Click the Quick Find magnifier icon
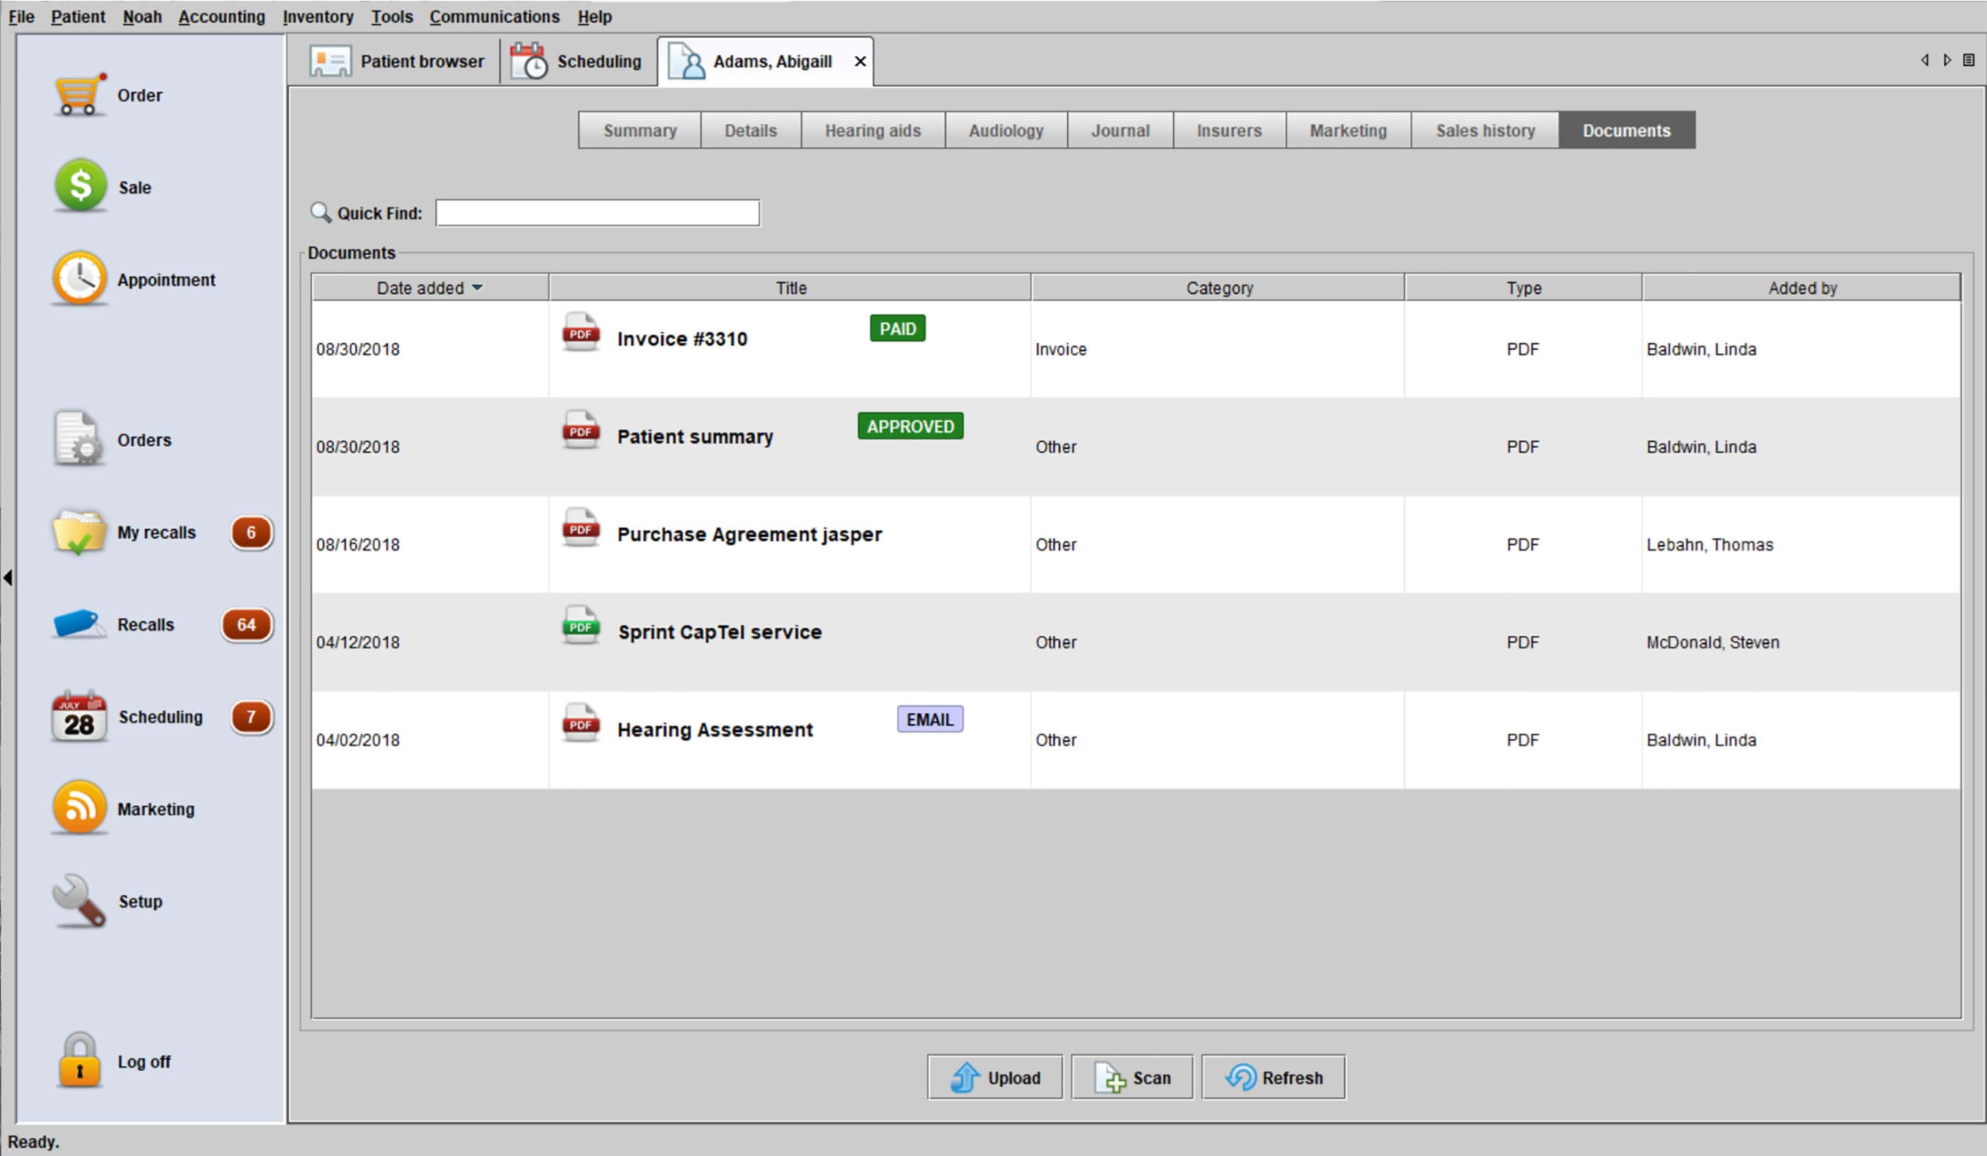The width and height of the screenshot is (1987, 1156). [320, 212]
